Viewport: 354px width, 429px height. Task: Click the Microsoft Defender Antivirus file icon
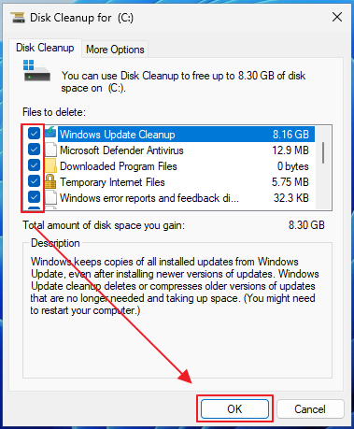click(x=50, y=150)
